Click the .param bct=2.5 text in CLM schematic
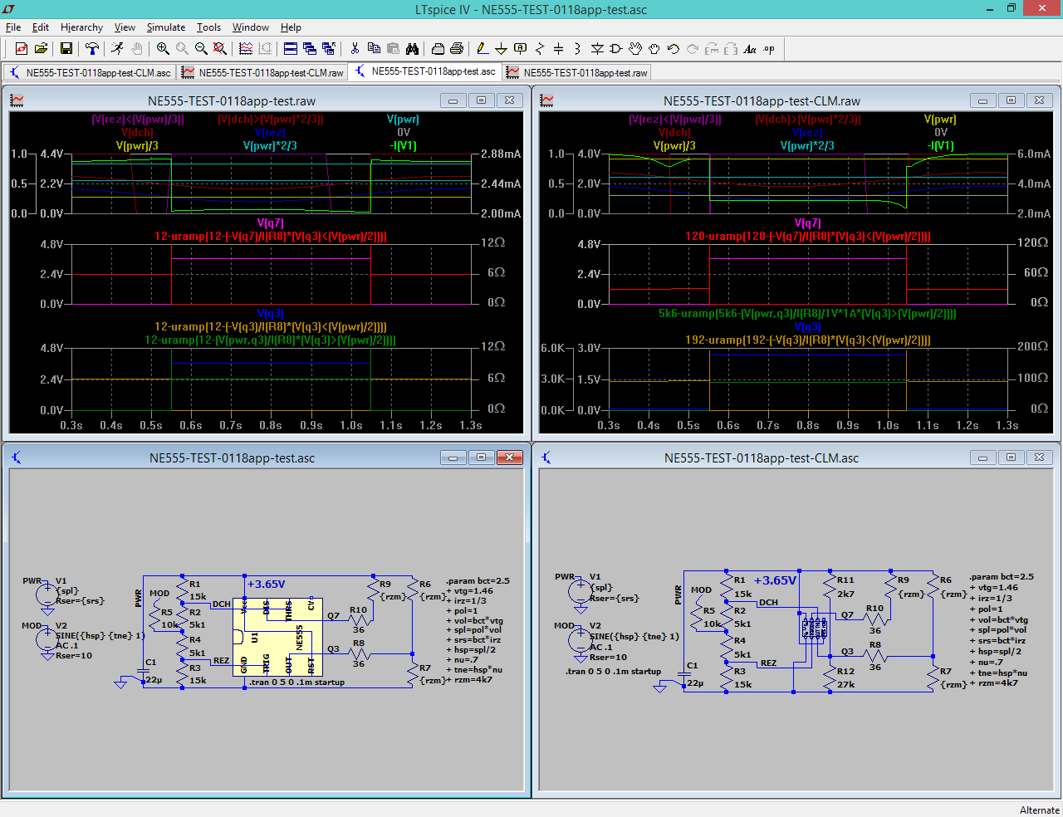The image size is (1063, 817). tap(1002, 577)
